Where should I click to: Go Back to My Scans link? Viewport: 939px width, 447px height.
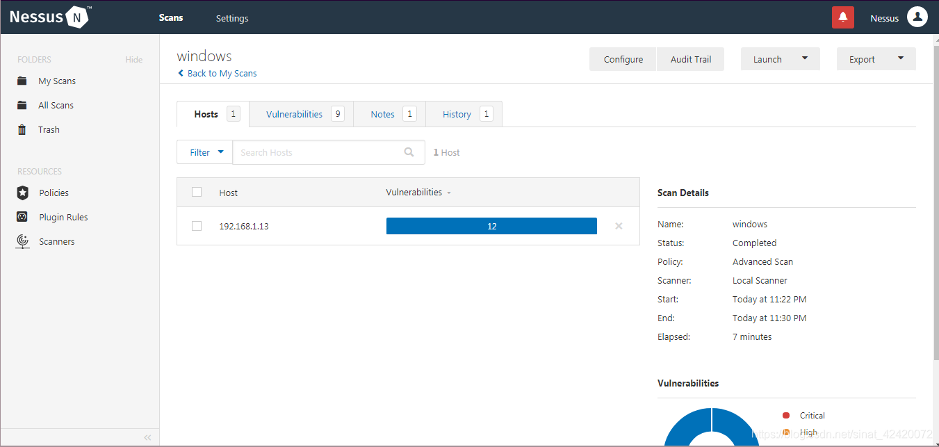coord(222,73)
